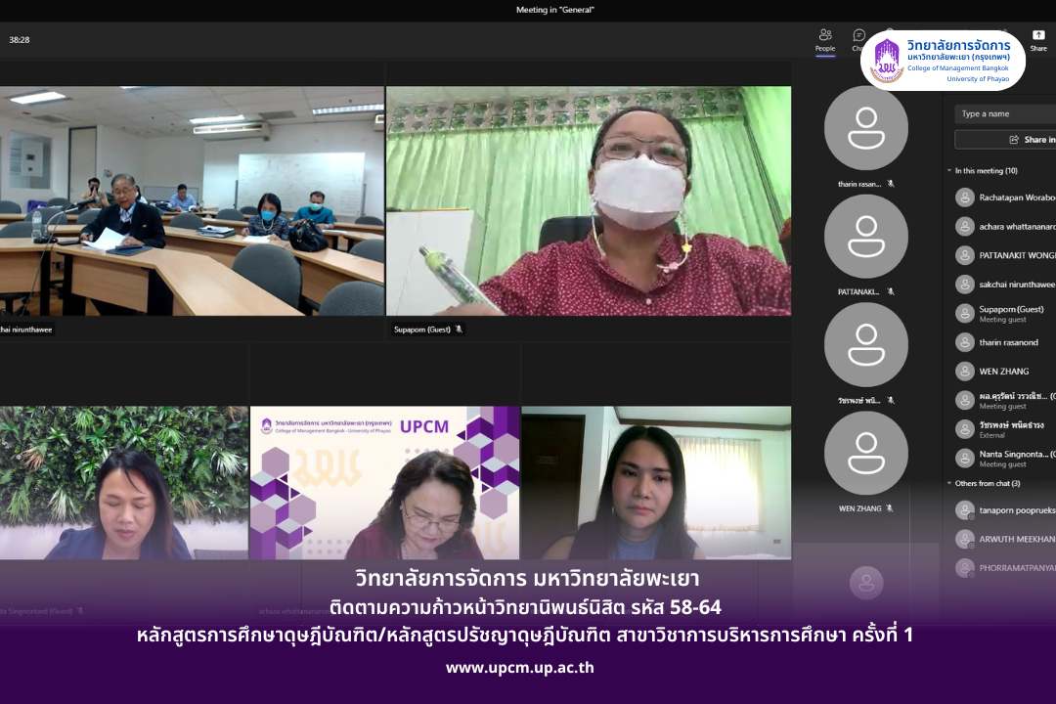The width and height of the screenshot is (1056, 704).
Task: Select ARWUTH MEEKHAN in Others from chat
Action: [x=1017, y=539]
